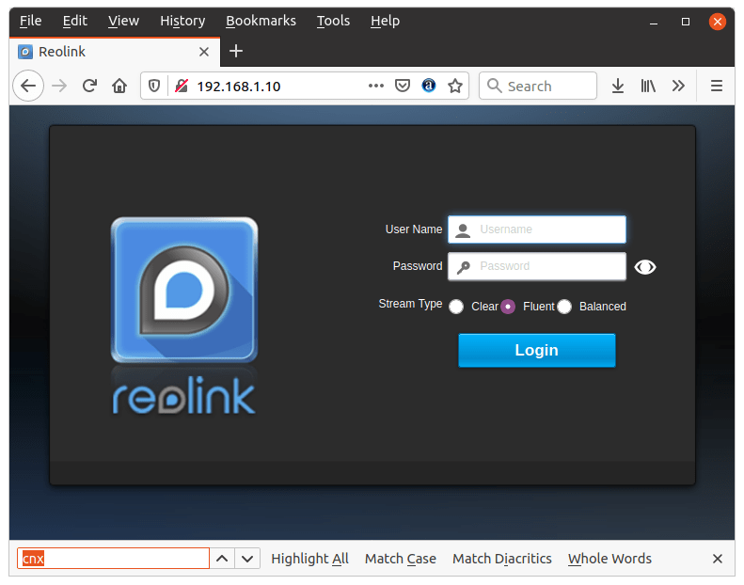
Task: Click the "User Name" label
Action: pos(414,229)
